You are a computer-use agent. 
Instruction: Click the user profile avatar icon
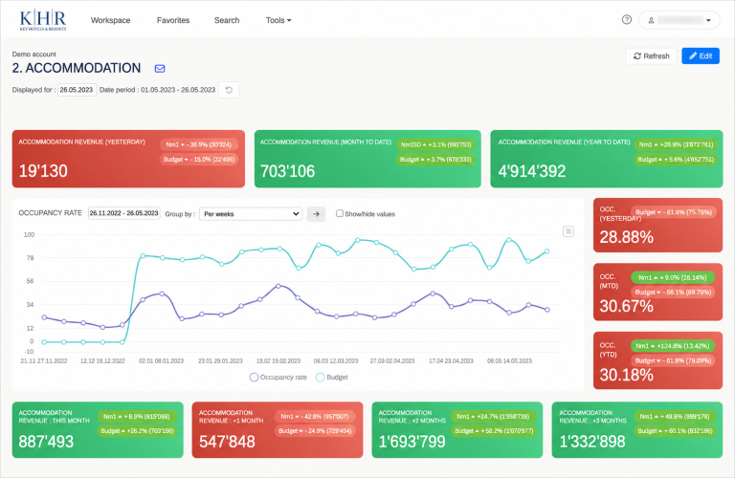(651, 20)
